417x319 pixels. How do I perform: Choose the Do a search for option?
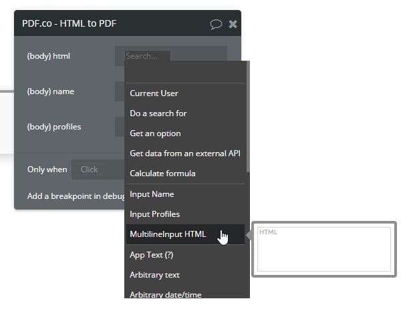pos(158,113)
